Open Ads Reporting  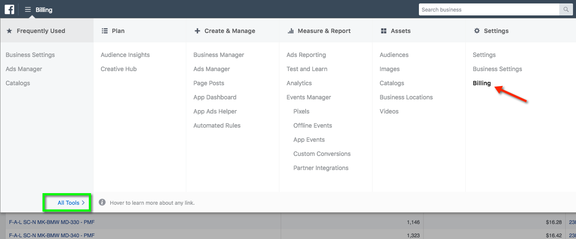tap(306, 55)
